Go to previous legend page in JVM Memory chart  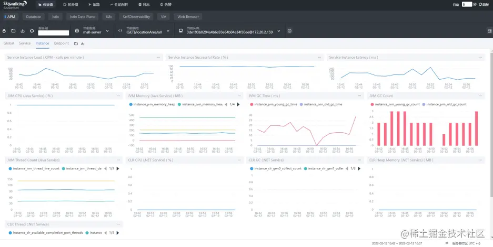(226, 104)
